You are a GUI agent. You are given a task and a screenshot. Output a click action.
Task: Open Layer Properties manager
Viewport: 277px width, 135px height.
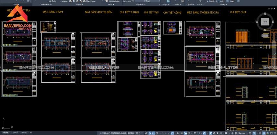coord(64,1)
